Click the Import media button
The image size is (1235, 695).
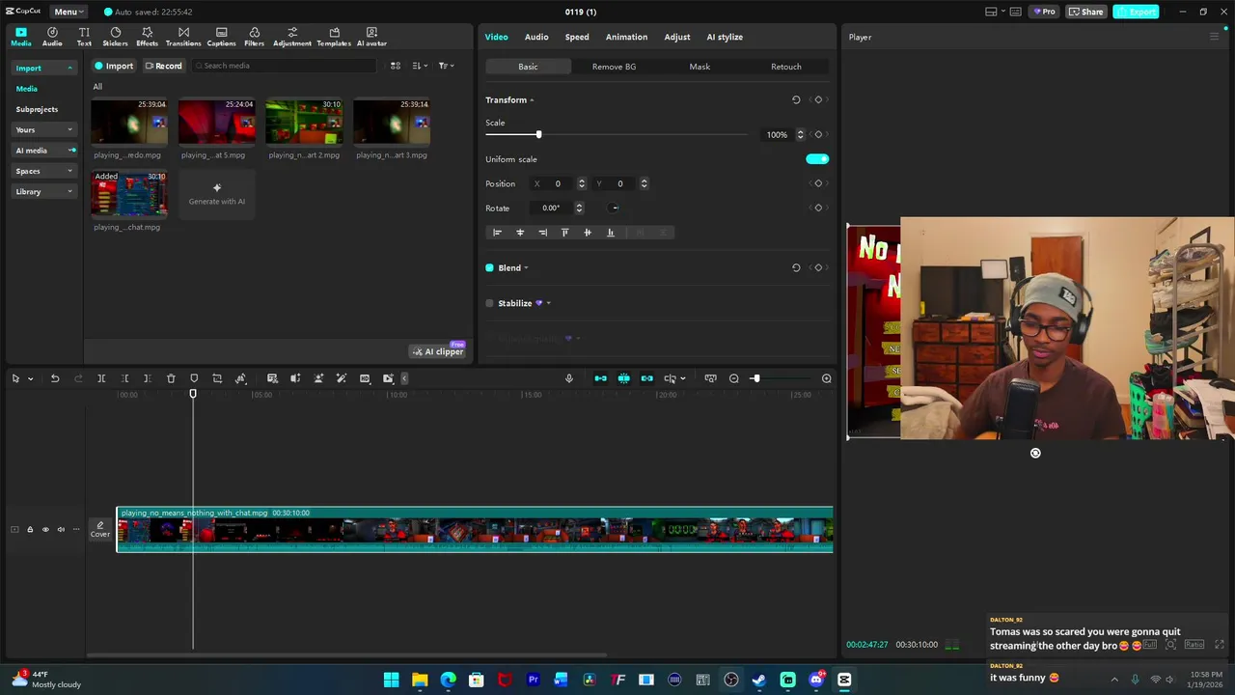pos(113,66)
